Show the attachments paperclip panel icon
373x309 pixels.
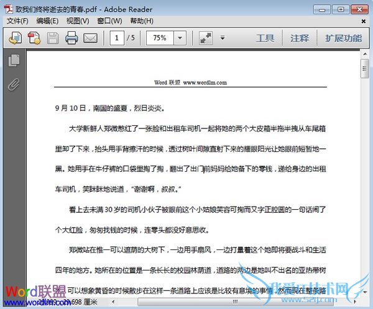click(14, 85)
